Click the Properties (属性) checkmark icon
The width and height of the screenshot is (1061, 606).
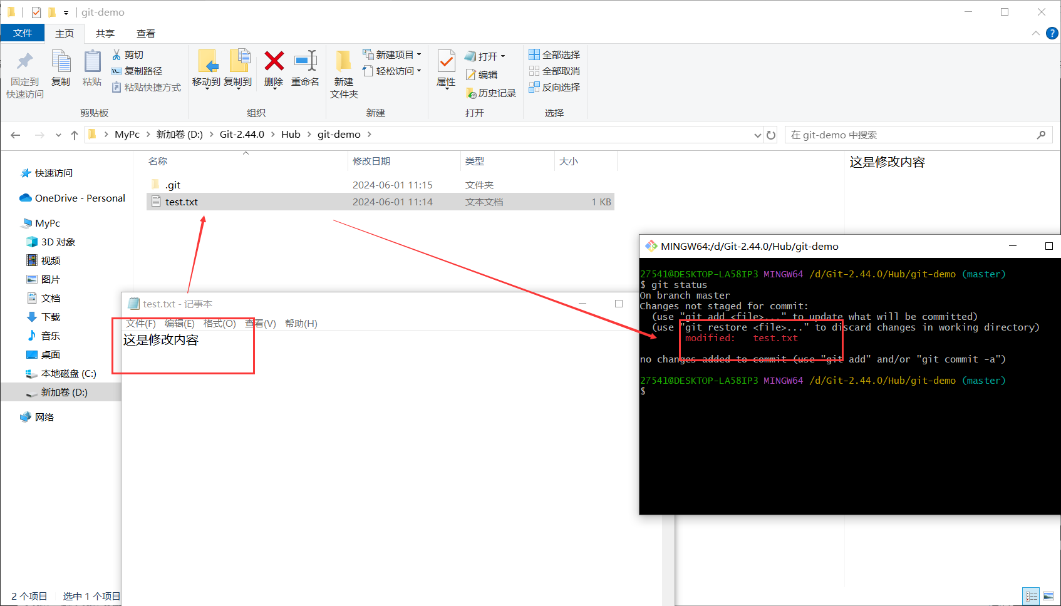coord(446,61)
